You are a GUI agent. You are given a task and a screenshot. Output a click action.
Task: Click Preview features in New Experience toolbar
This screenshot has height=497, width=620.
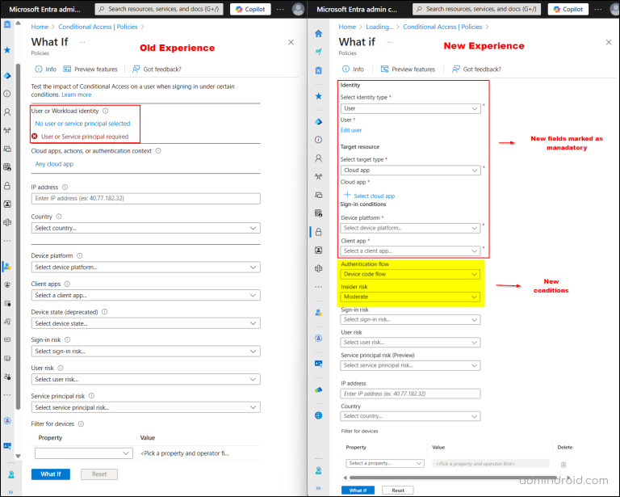pos(408,69)
